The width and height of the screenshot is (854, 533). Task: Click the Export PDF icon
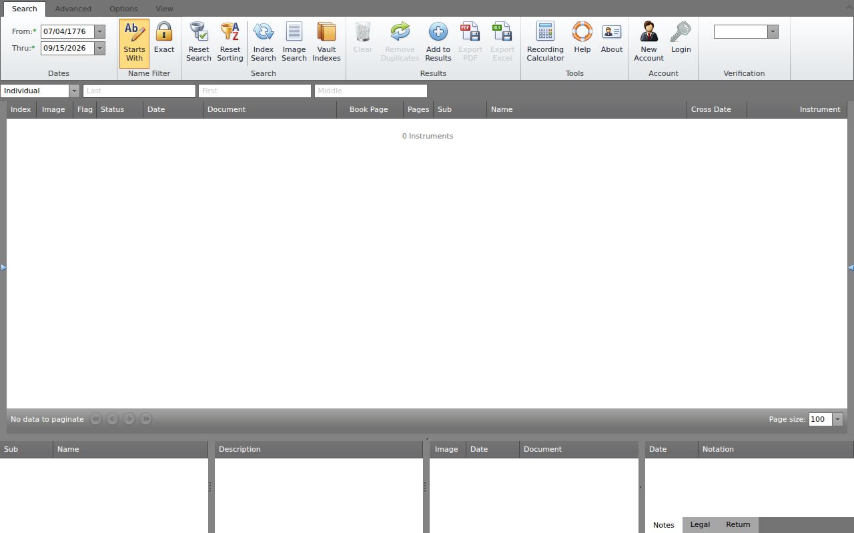pos(470,31)
